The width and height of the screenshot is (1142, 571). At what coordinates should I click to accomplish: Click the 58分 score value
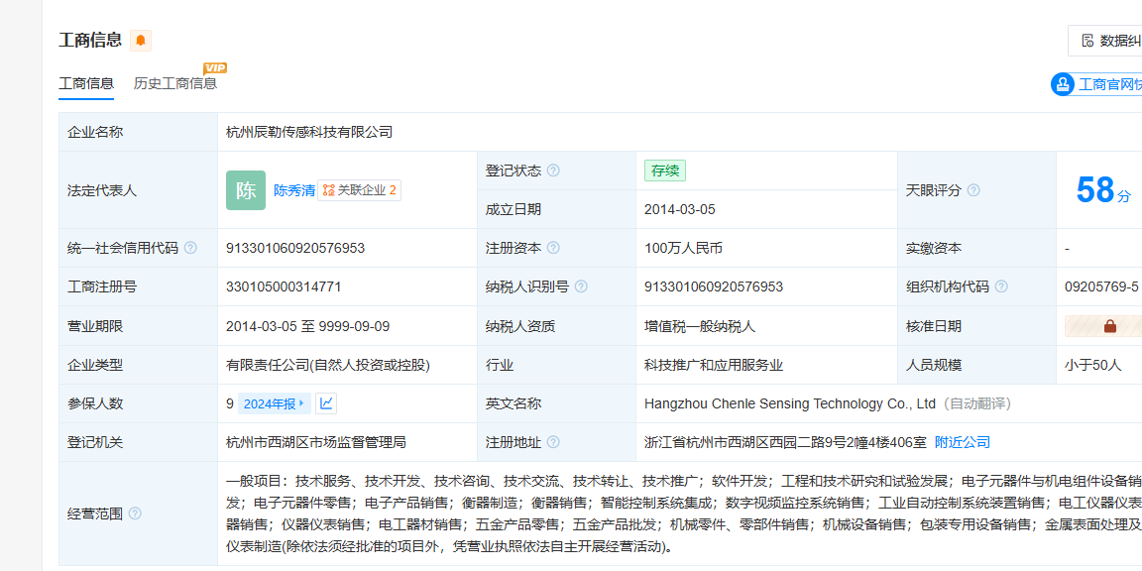point(1104,190)
